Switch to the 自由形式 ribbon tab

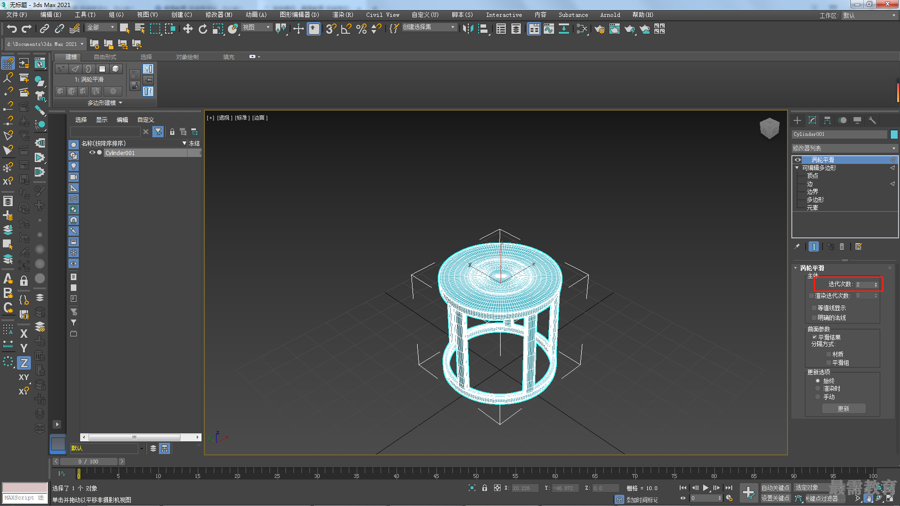coord(105,57)
